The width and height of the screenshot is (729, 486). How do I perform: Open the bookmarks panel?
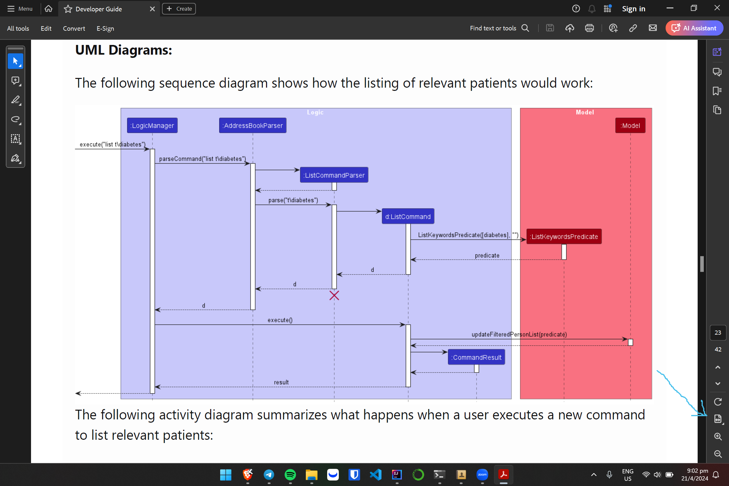[717, 91]
